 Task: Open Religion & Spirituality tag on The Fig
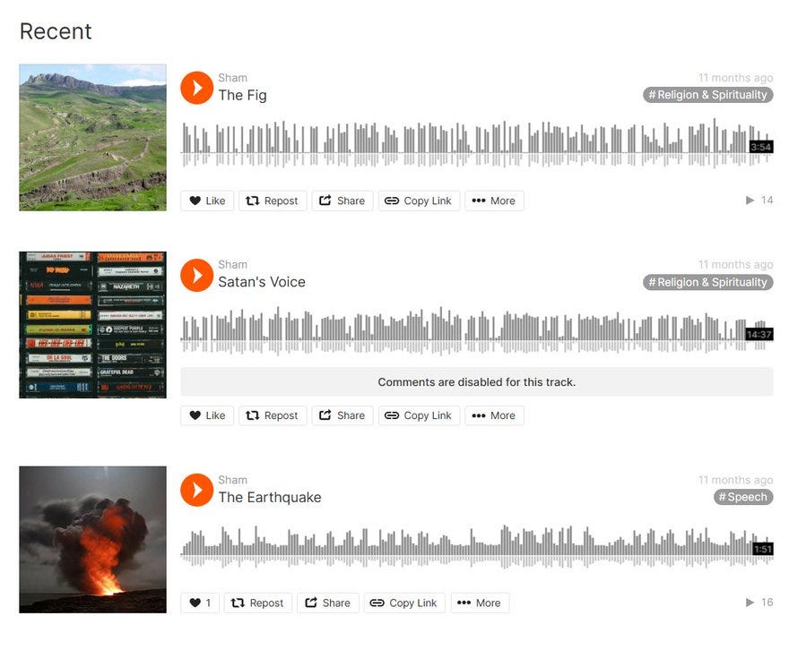[707, 94]
